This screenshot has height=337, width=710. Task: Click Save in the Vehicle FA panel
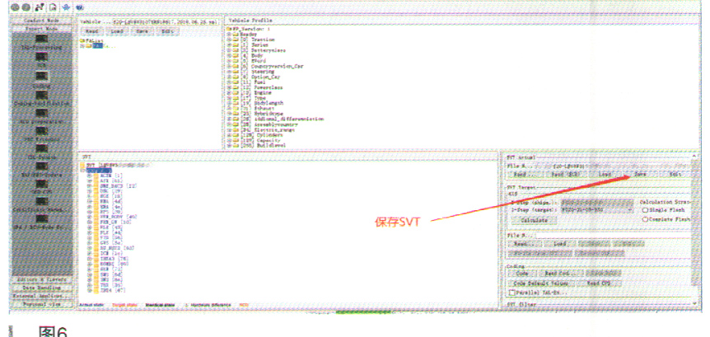[142, 31]
